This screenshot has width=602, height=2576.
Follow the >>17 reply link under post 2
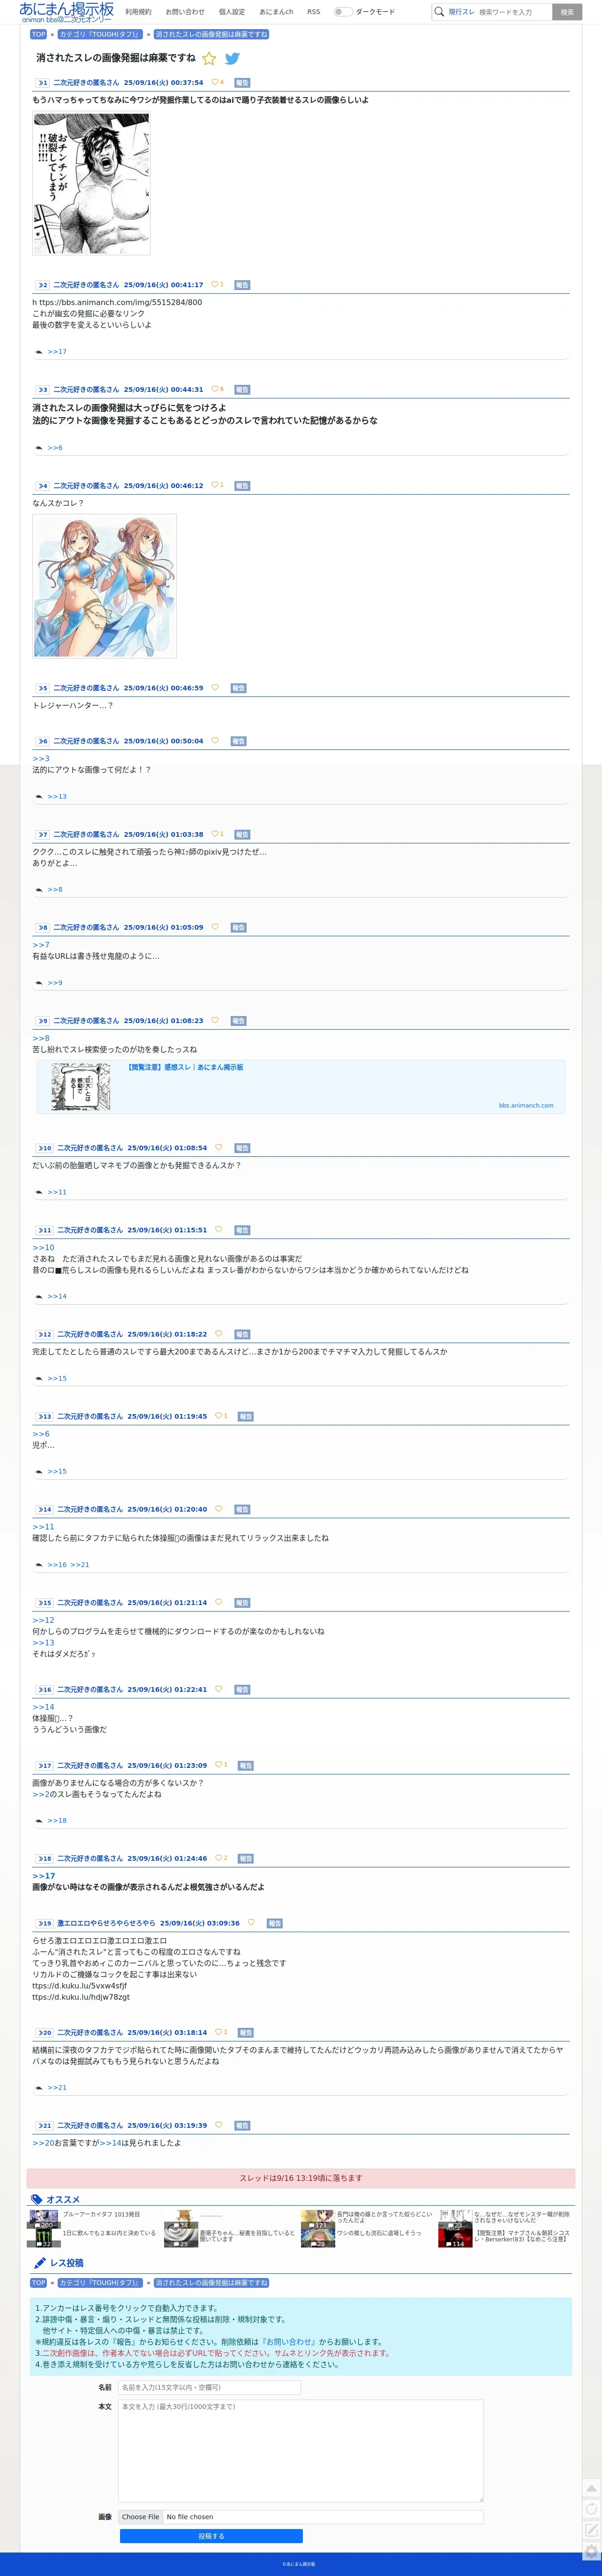point(57,352)
